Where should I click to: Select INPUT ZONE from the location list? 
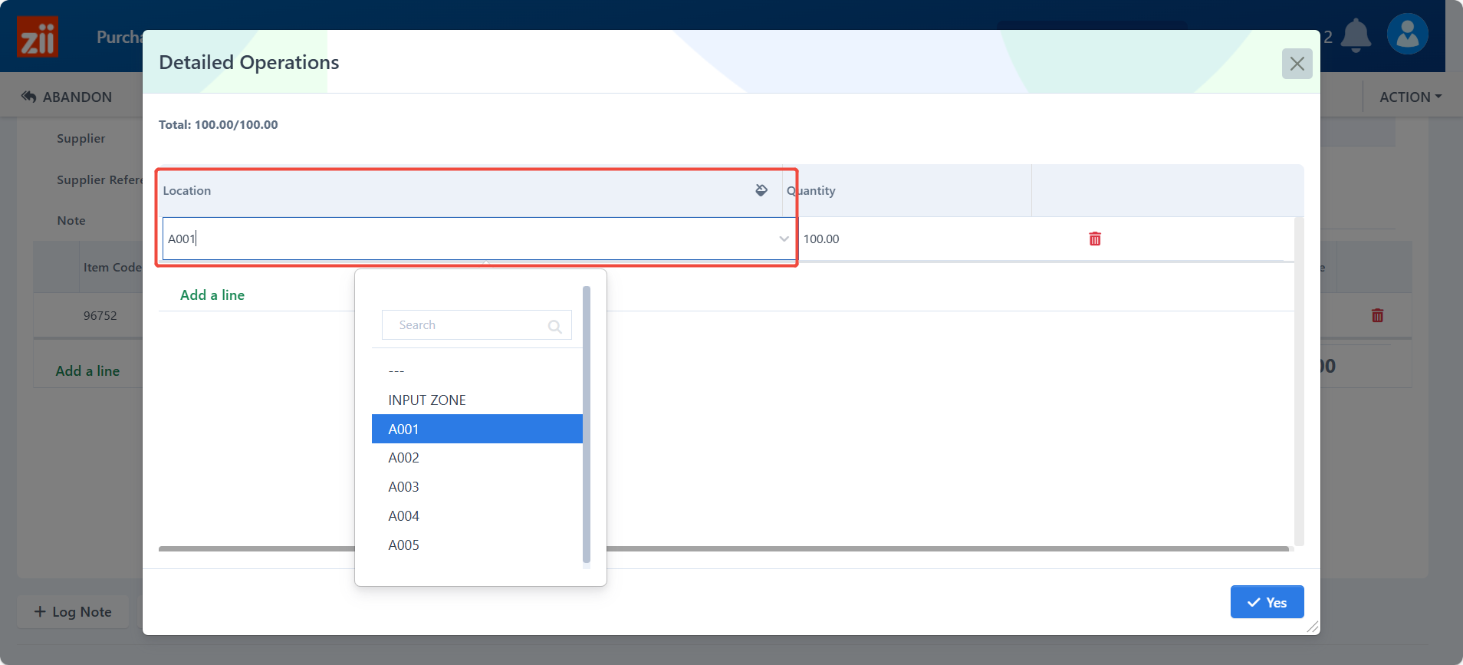click(427, 400)
